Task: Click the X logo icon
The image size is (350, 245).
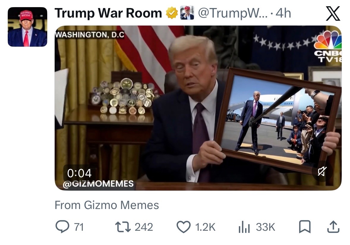Action: [333, 13]
